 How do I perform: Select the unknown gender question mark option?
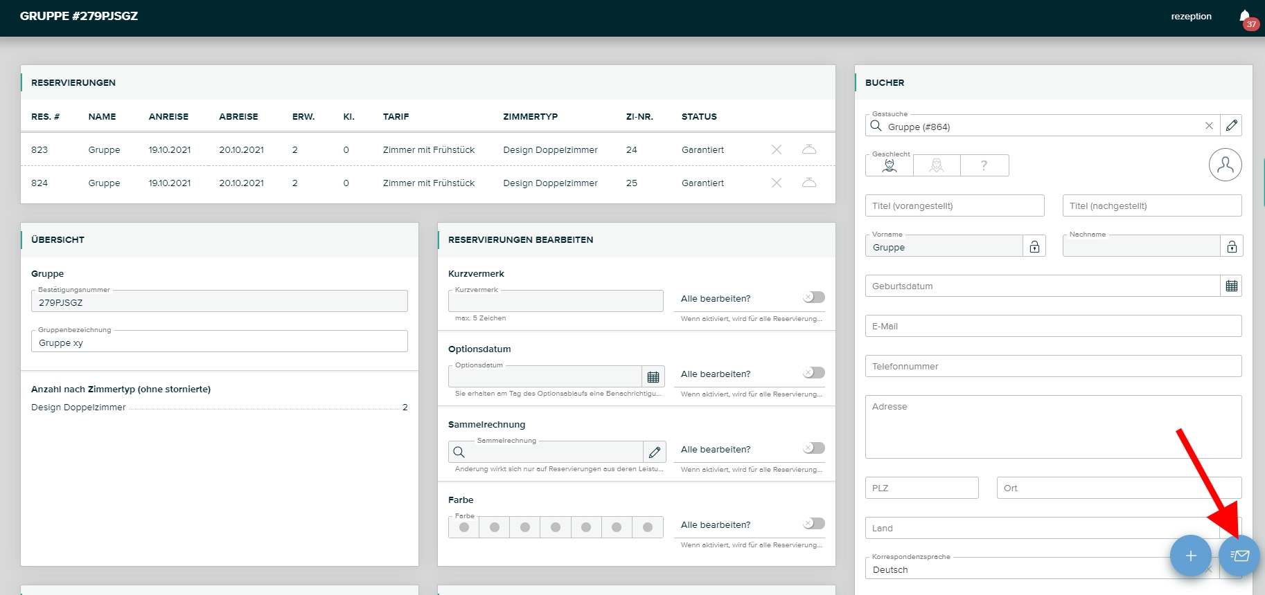click(984, 165)
